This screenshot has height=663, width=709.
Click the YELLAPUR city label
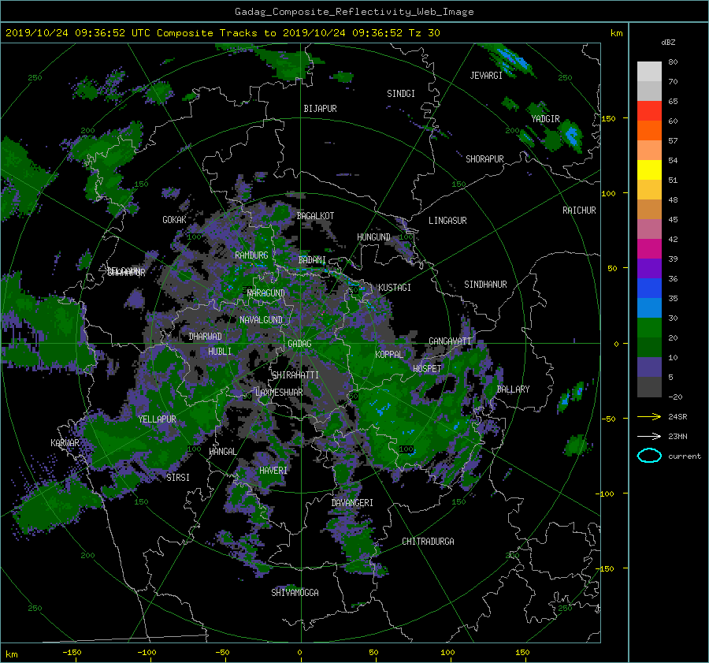[157, 419]
